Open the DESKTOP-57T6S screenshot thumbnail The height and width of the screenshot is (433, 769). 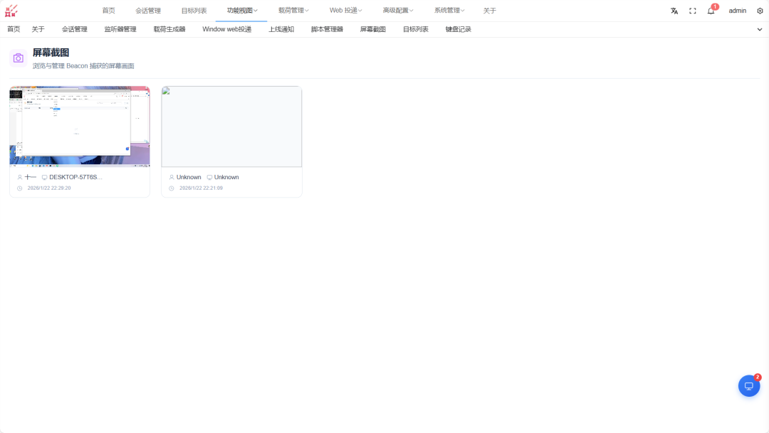coord(80,127)
